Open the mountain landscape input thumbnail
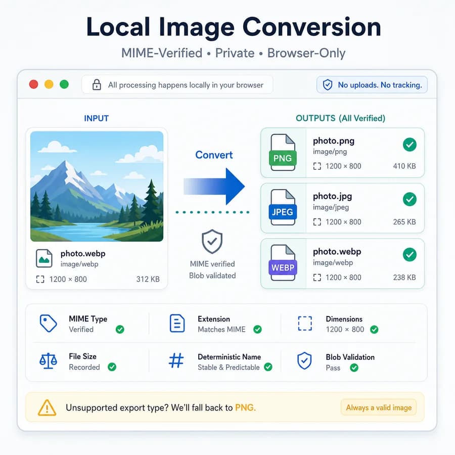This screenshot has height=455, width=455. pyautogui.click(x=97, y=186)
